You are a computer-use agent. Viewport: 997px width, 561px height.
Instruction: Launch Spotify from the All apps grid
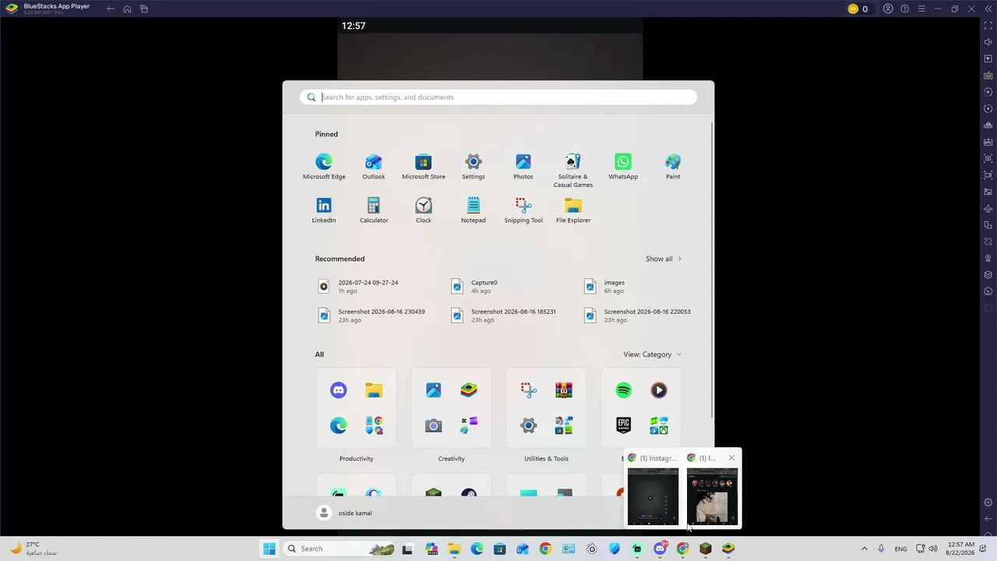(623, 390)
